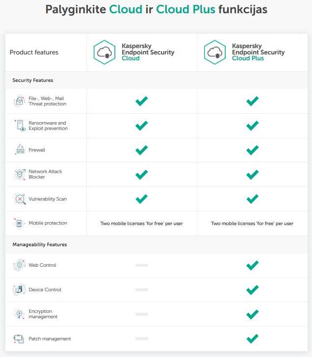Click Cloud Plus checkmark for Ransomware and Exploit prevention

252,126
